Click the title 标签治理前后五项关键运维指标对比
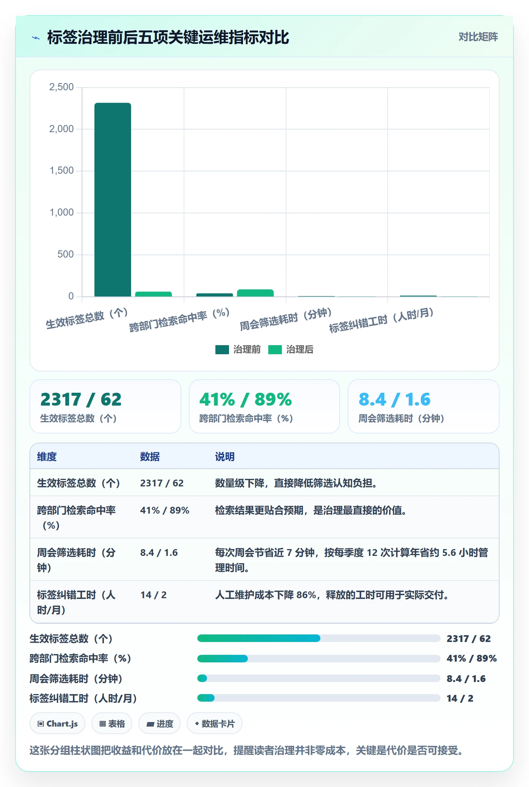 [x=168, y=37]
